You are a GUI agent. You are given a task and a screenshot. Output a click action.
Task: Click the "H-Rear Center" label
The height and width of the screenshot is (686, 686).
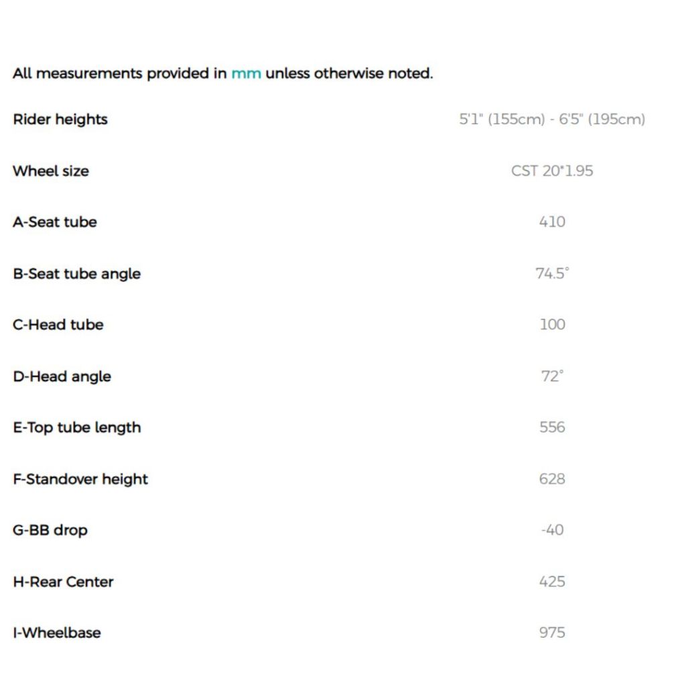coord(64,581)
